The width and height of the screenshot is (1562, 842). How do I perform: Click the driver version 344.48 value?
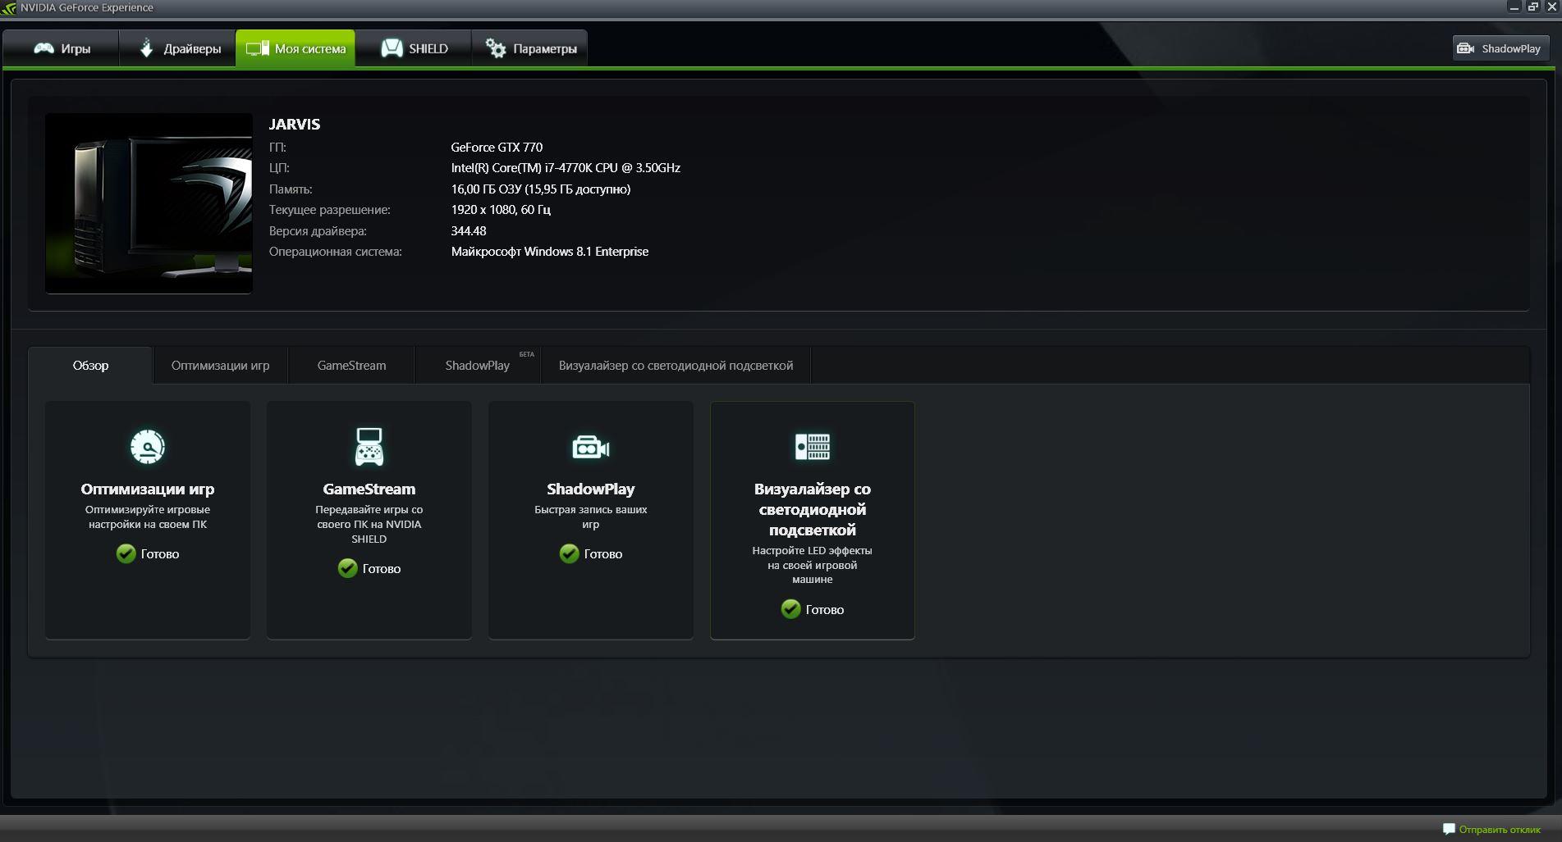(469, 231)
